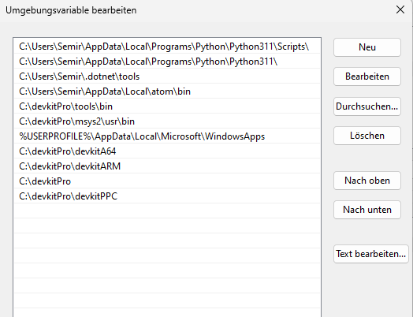Select the atom\bin path entry
This screenshot has height=317, width=413.
[x=167, y=91]
